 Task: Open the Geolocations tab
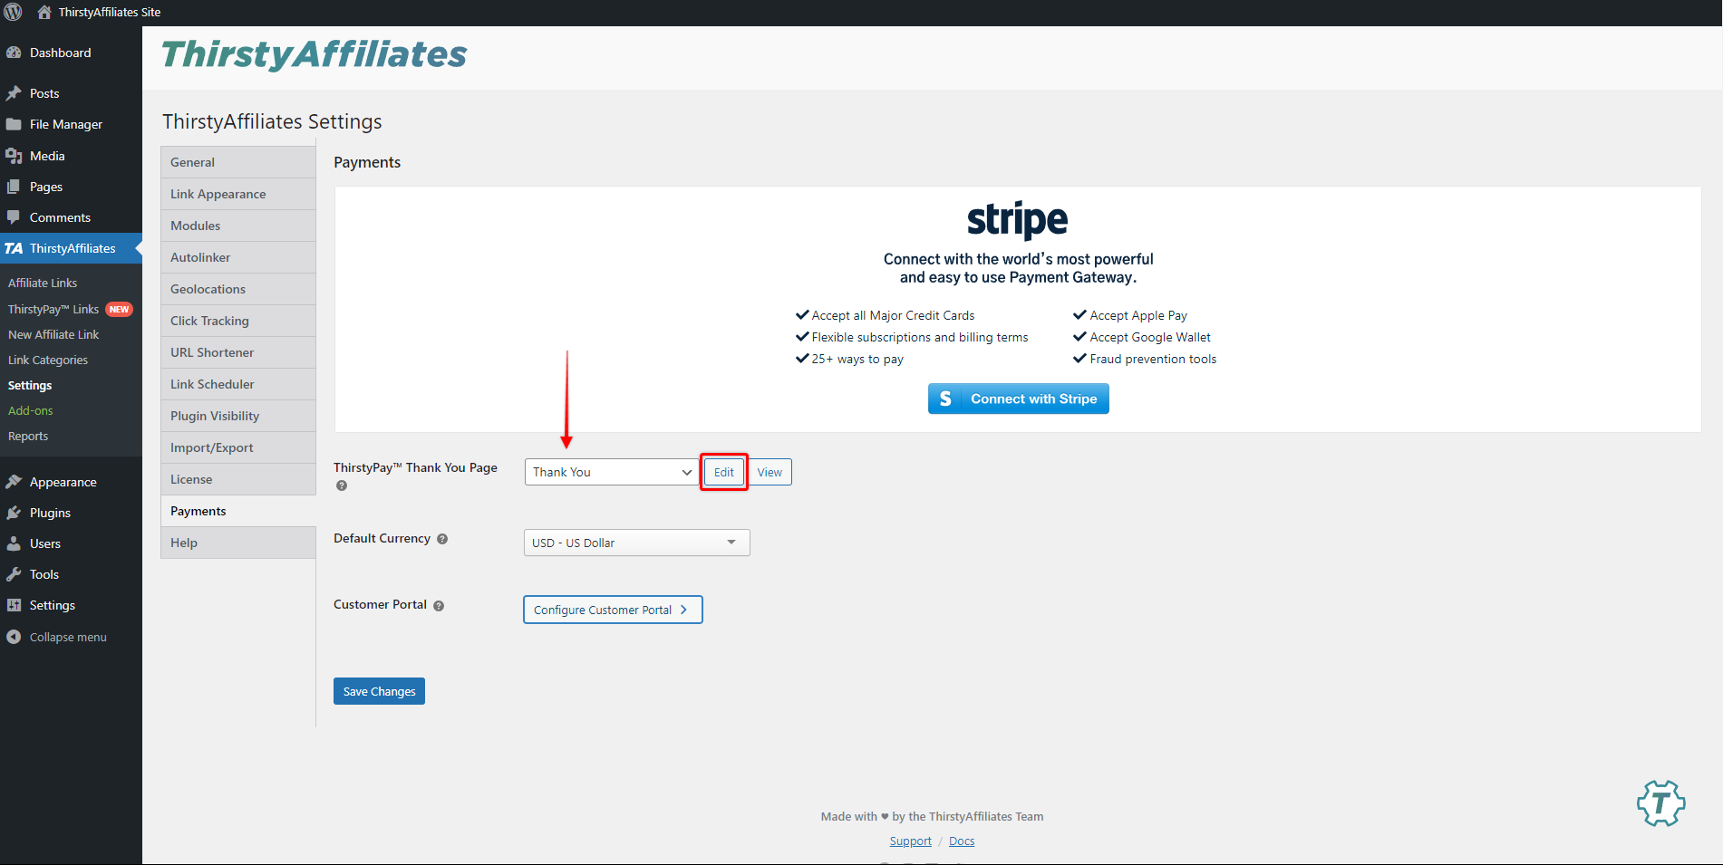[238, 289]
